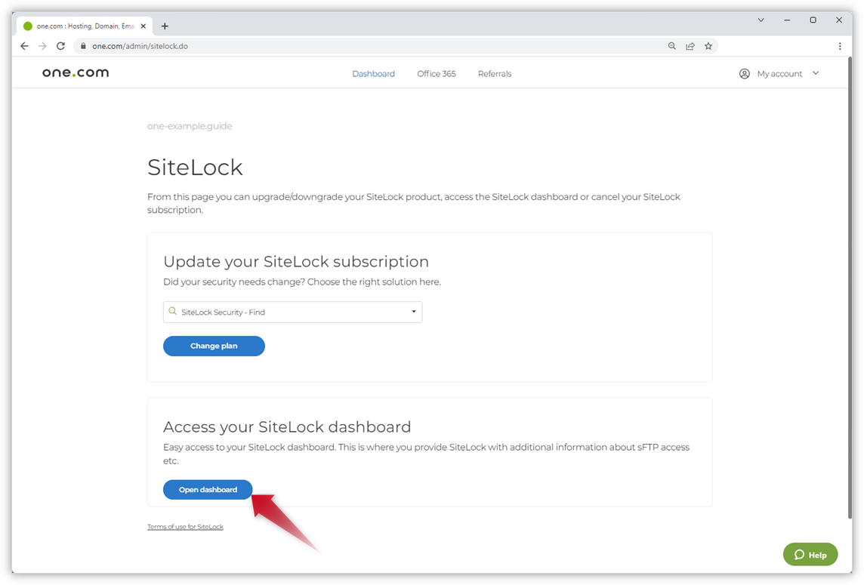
Task: Select the Referrals menu item
Action: coord(495,74)
